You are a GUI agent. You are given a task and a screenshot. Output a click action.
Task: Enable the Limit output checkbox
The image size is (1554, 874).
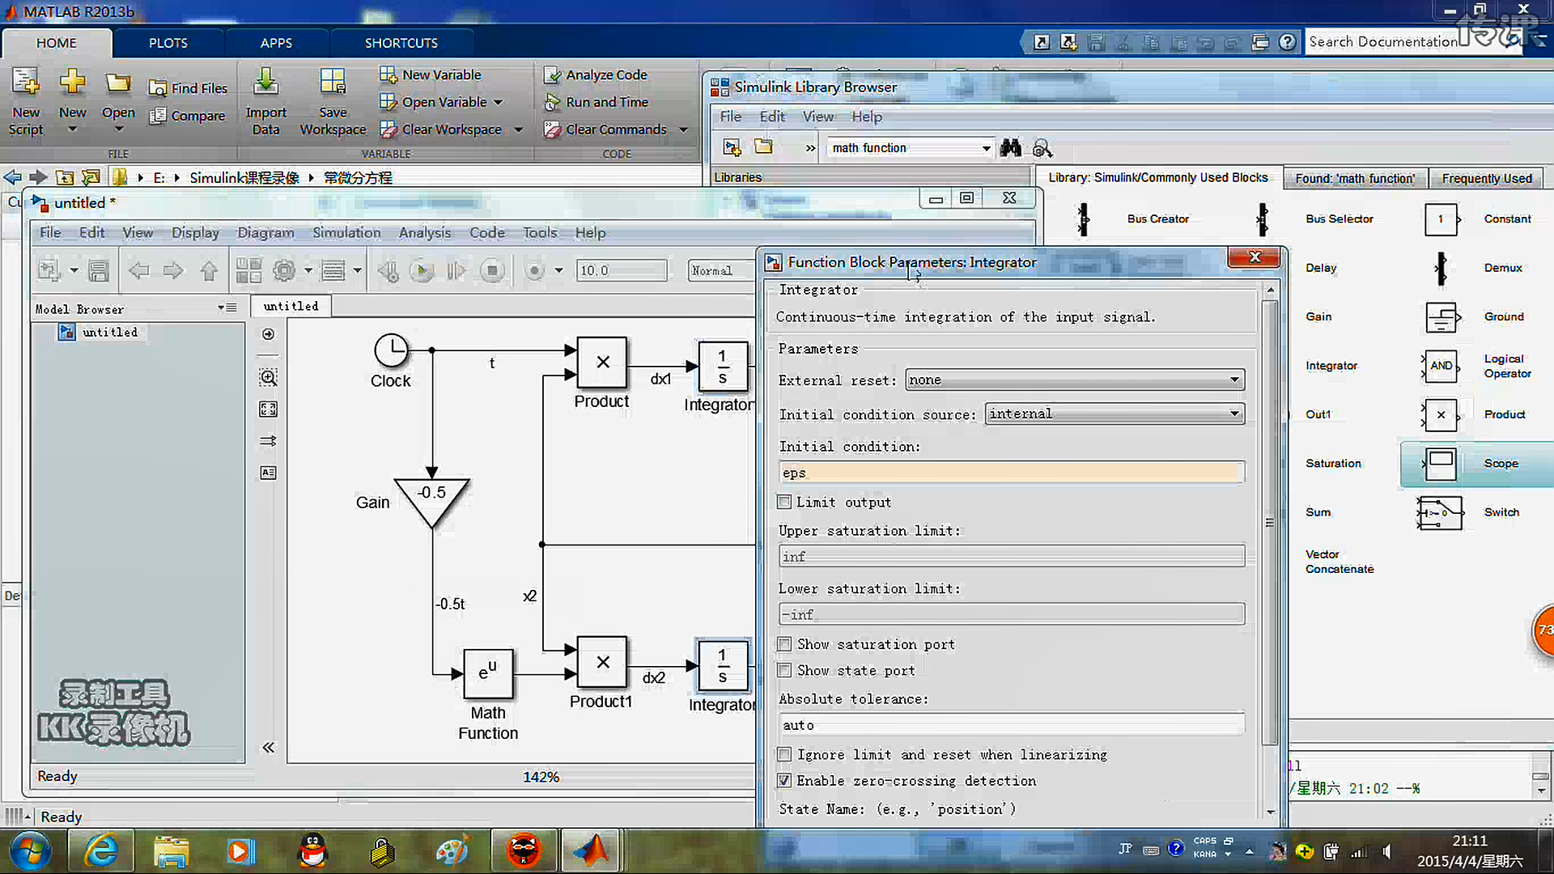tap(783, 502)
